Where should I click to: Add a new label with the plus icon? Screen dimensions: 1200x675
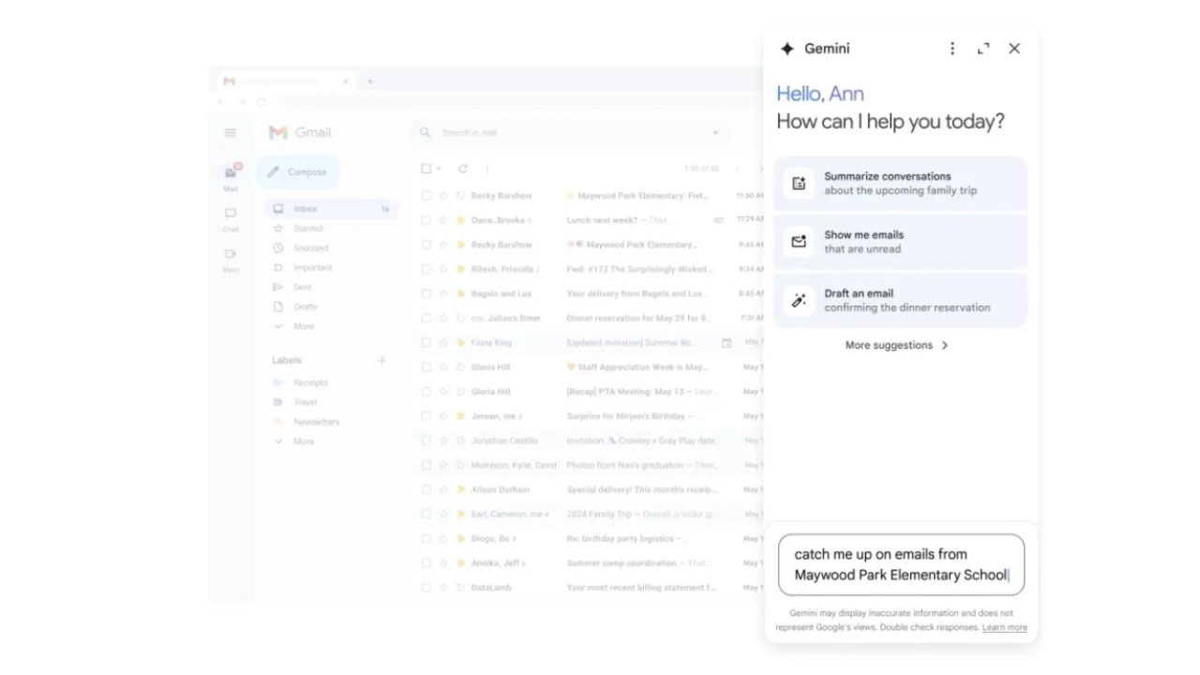382,360
